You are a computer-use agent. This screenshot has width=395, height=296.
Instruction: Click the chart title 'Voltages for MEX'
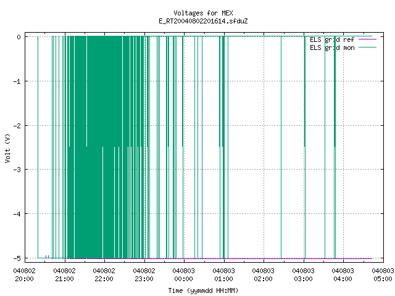coord(203,13)
